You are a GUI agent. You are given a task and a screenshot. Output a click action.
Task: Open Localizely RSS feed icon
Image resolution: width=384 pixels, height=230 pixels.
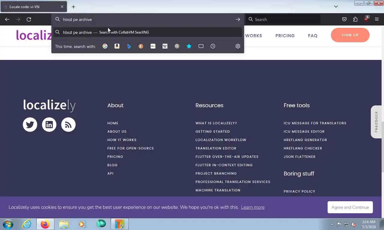tap(68, 125)
